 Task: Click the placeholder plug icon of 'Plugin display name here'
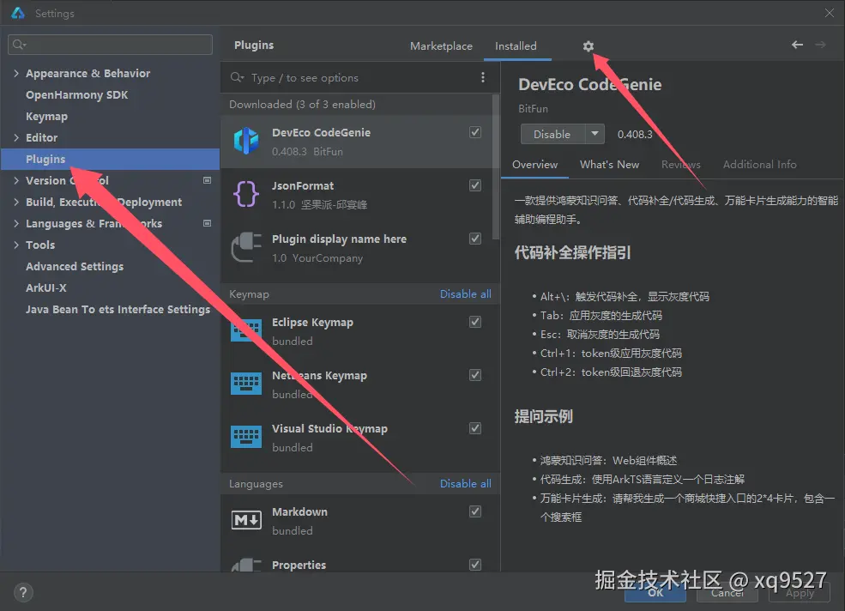coord(246,247)
